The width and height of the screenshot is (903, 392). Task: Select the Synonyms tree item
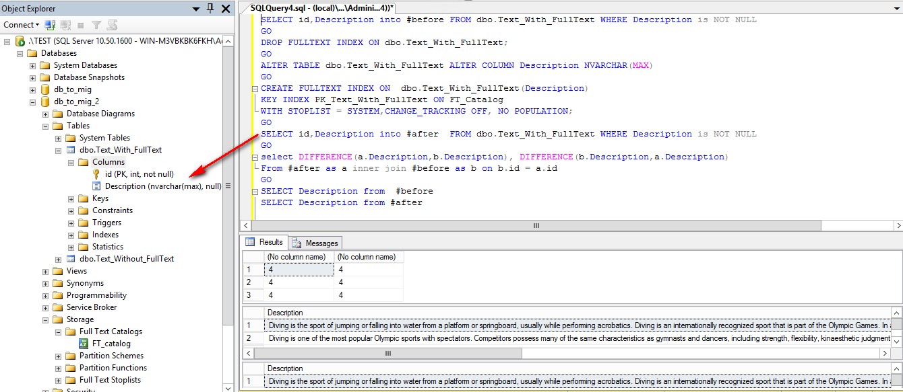pos(85,283)
